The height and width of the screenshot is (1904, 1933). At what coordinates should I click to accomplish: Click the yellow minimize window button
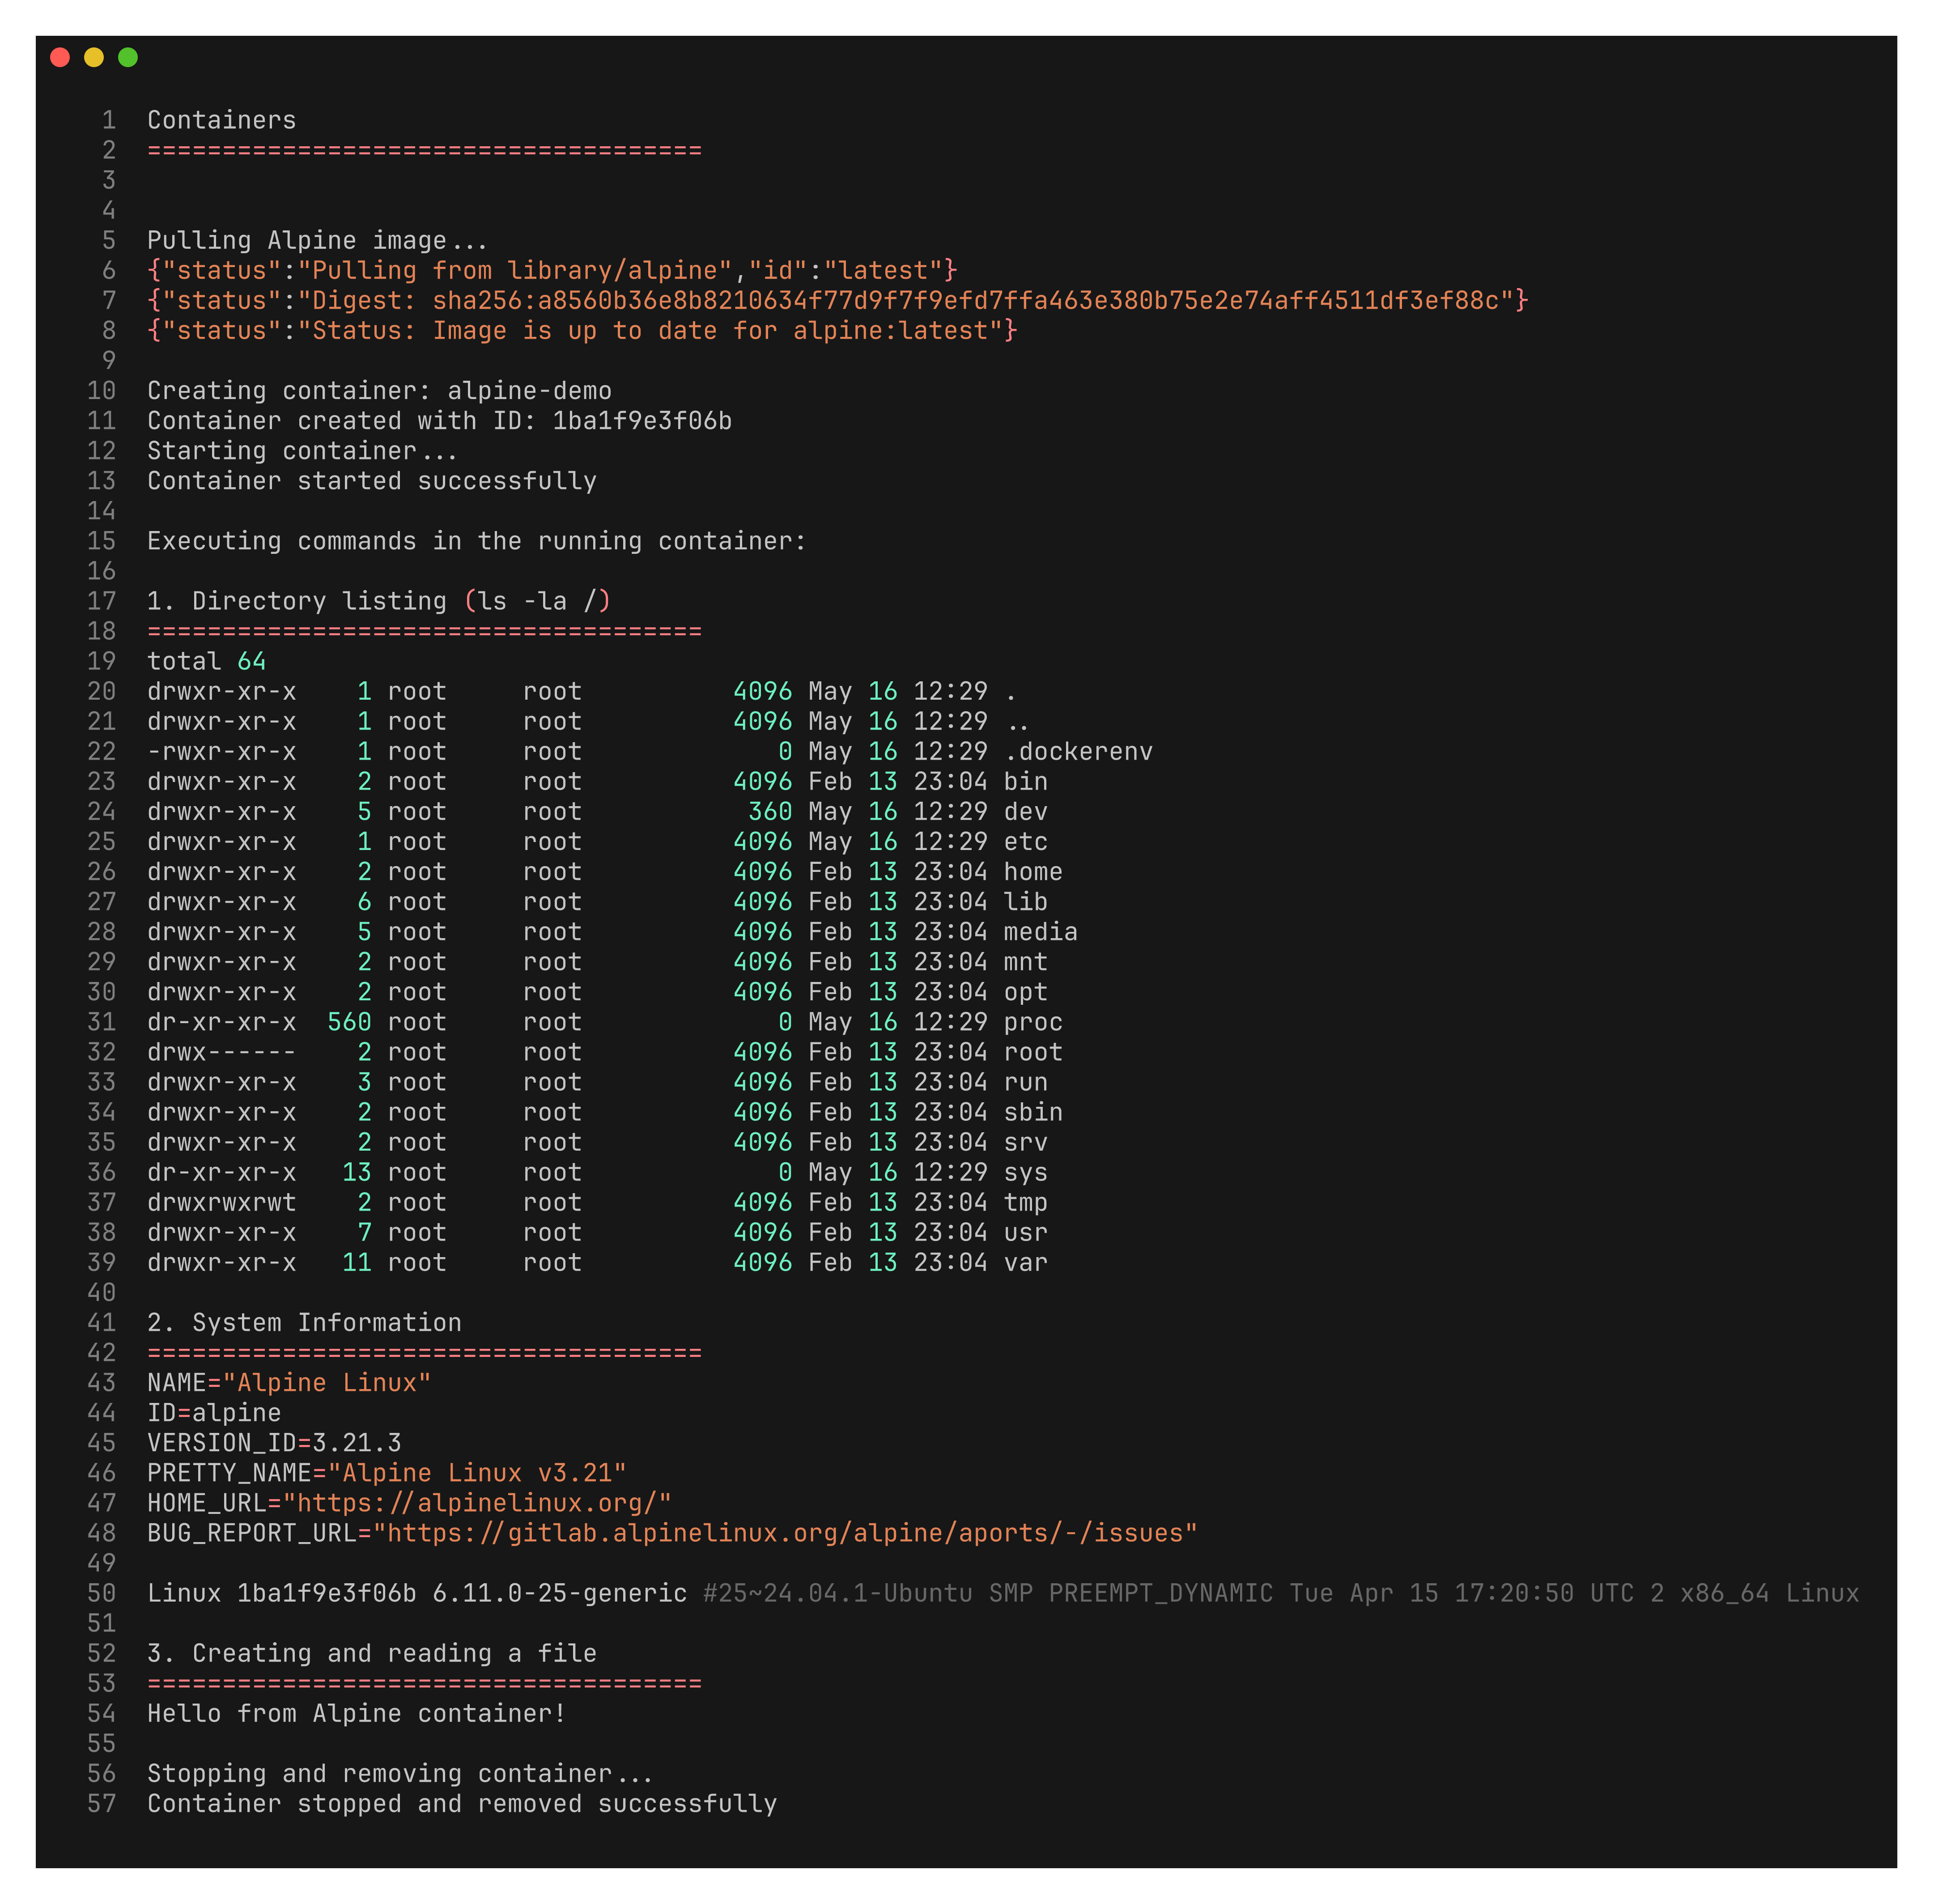[94, 57]
